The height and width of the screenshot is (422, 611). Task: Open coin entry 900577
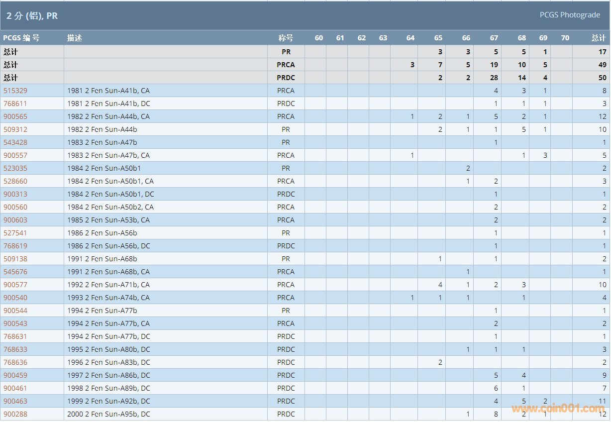pos(15,285)
